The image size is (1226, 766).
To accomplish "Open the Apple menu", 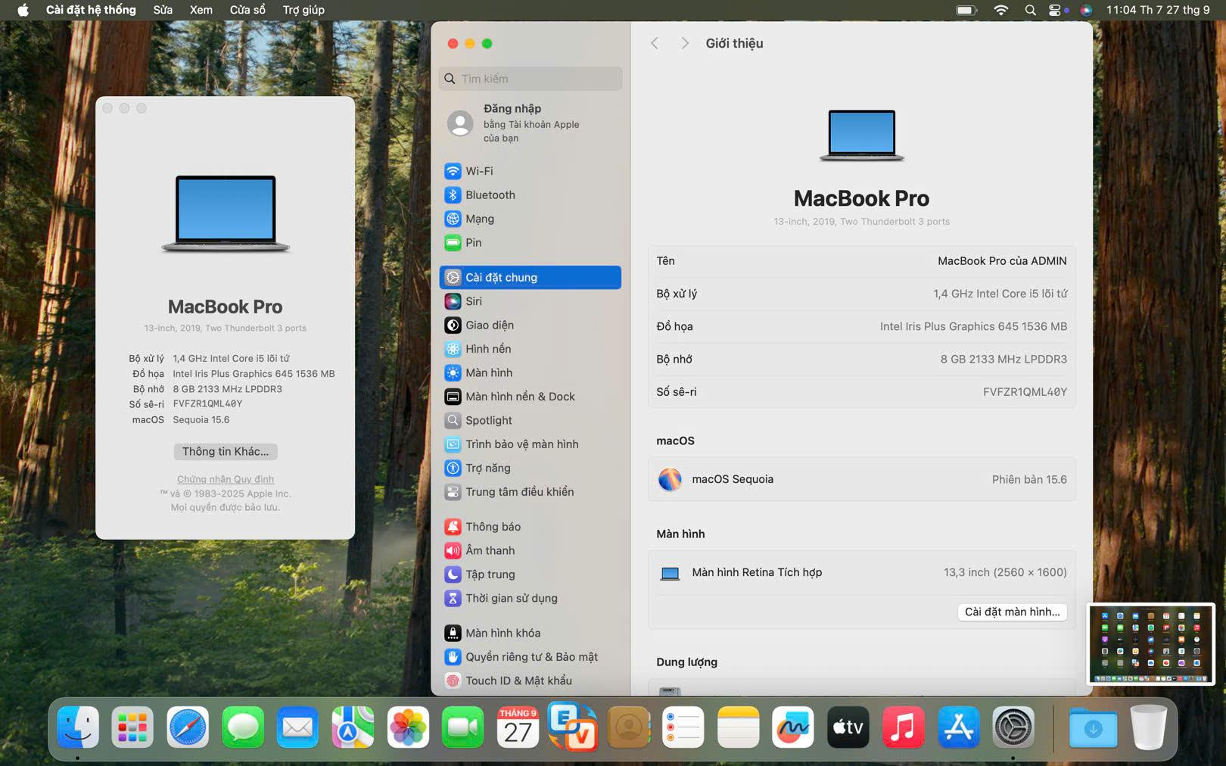I will pos(23,10).
